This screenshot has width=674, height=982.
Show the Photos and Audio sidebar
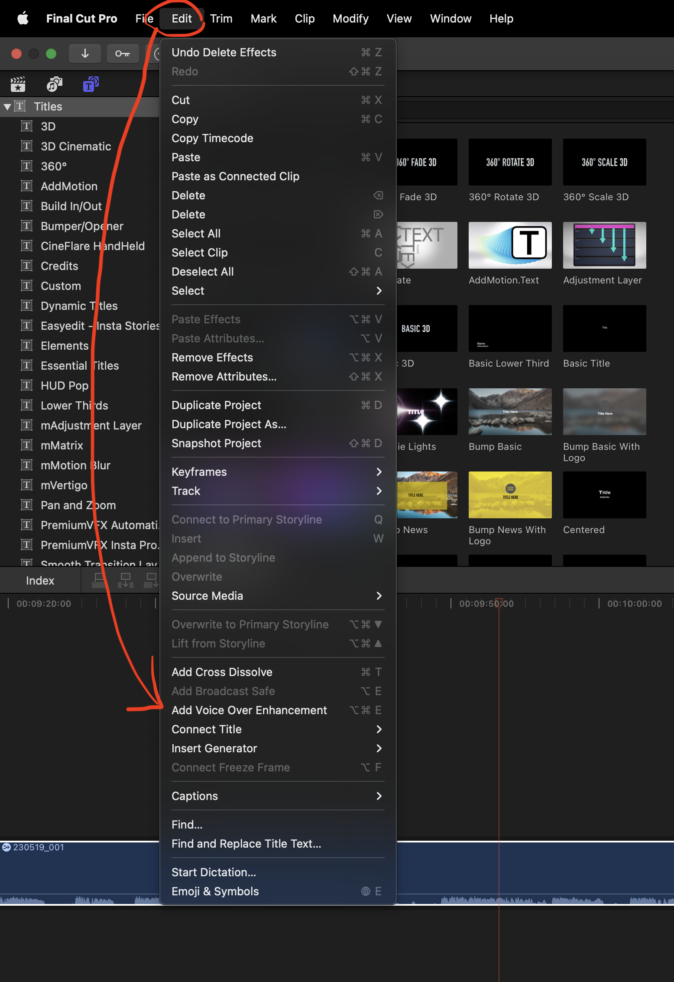[x=54, y=84]
